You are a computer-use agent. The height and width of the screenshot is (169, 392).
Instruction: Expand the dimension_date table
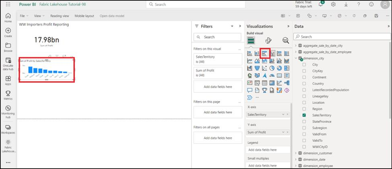pos(296,159)
